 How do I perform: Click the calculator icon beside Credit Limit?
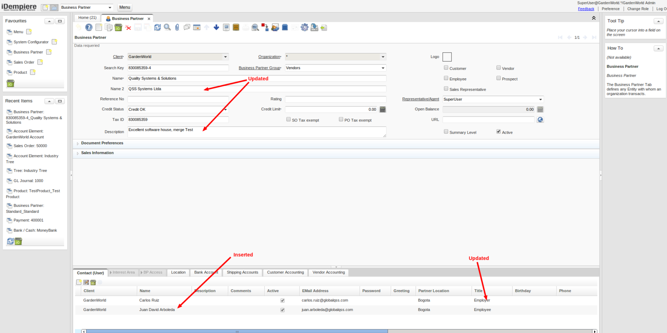click(383, 109)
